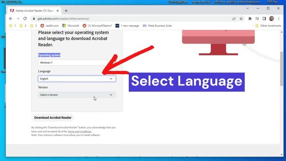Screen dimensions: 286x161
Task: Open the MicrosoftTeams1 bookmark
Action: click(x=97, y=26)
